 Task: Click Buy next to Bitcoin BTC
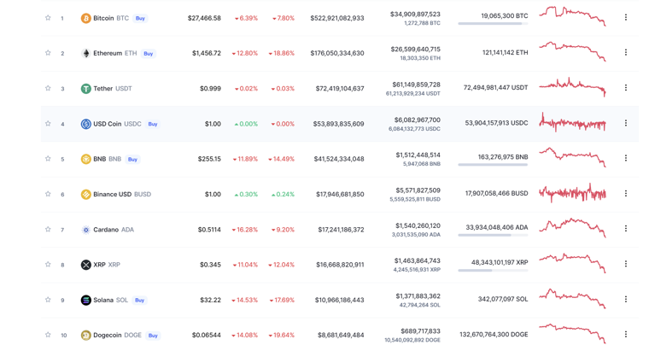tap(140, 18)
